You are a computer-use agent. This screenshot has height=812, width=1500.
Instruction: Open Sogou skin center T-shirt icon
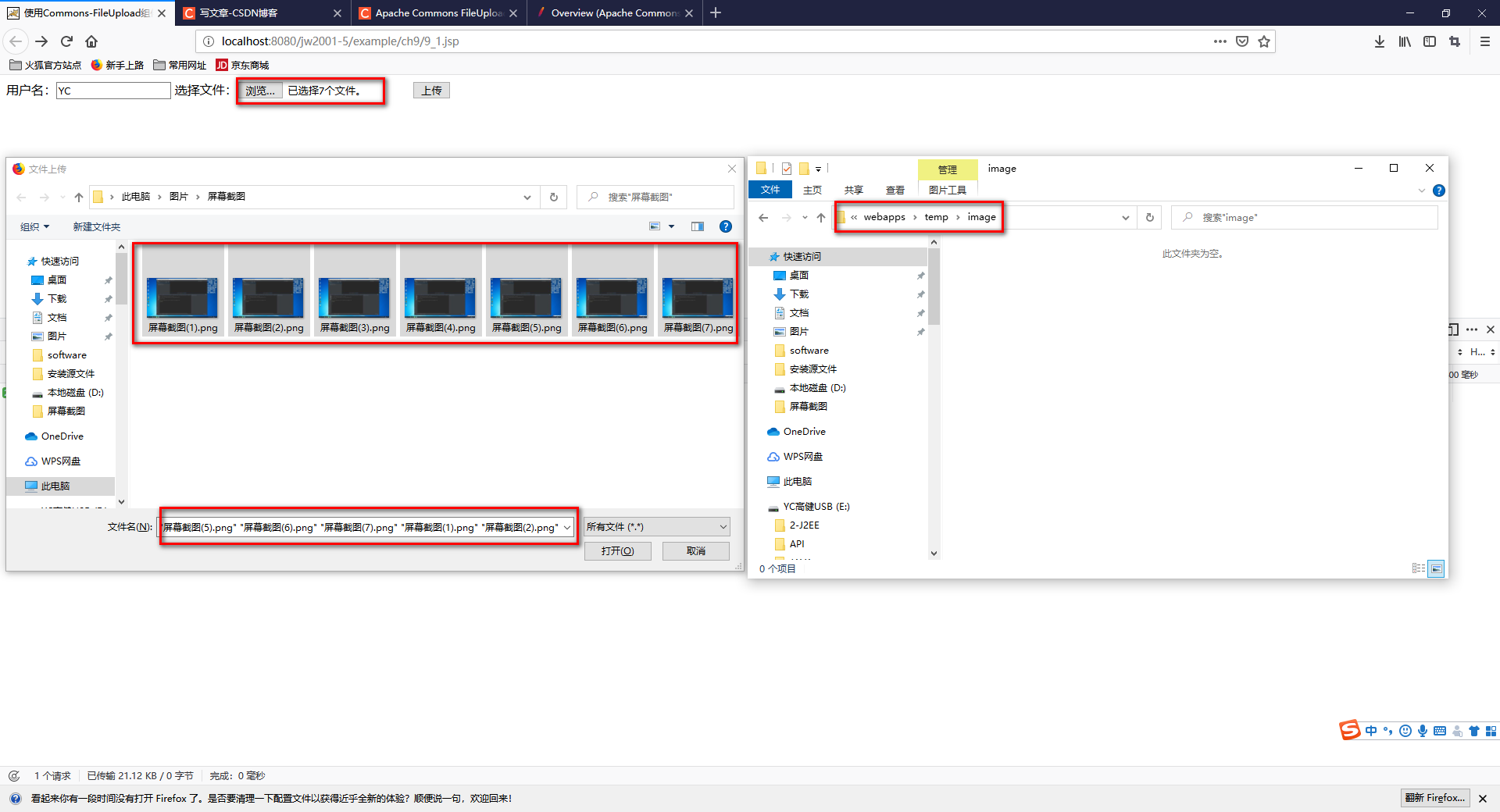1475,731
